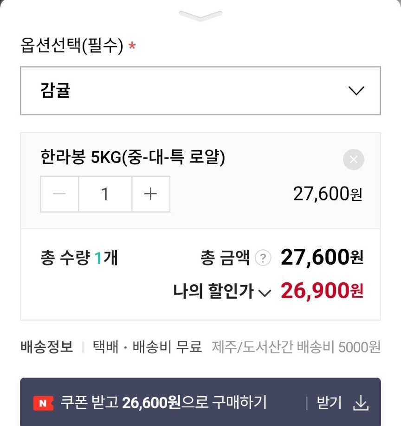The height and width of the screenshot is (426, 401).
Task: Tap the 나의 할인가 label text
Action: (213, 291)
